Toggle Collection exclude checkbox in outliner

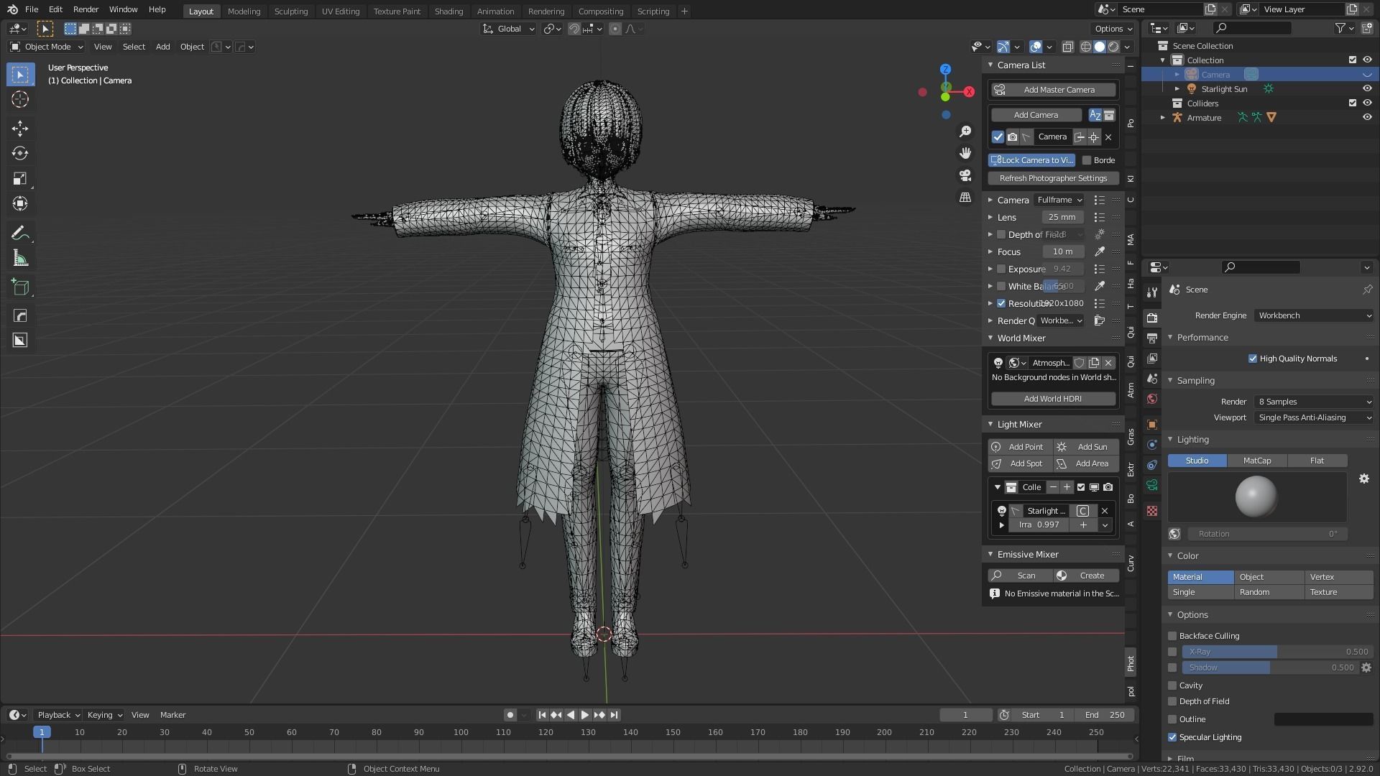tap(1353, 60)
